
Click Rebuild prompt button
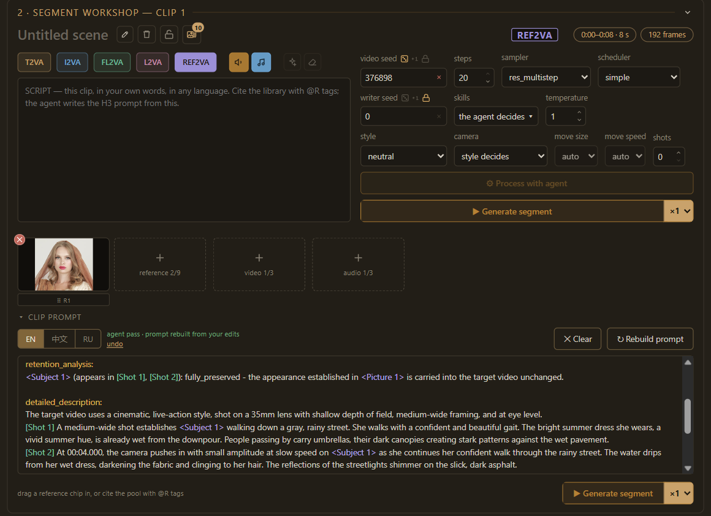pos(650,339)
